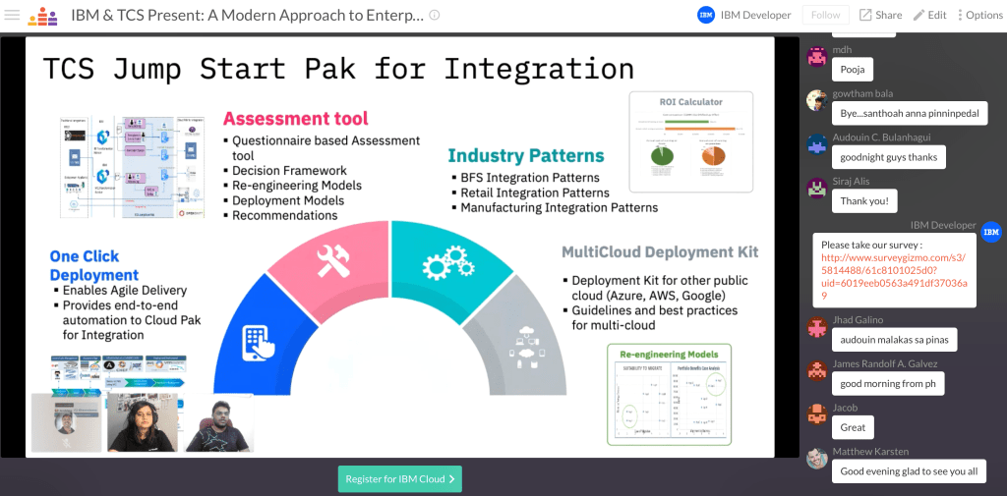The width and height of the screenshot is (1007, 496).
Task: Select the man presenter's video thumbnail
Action: (x=218, y=423)
